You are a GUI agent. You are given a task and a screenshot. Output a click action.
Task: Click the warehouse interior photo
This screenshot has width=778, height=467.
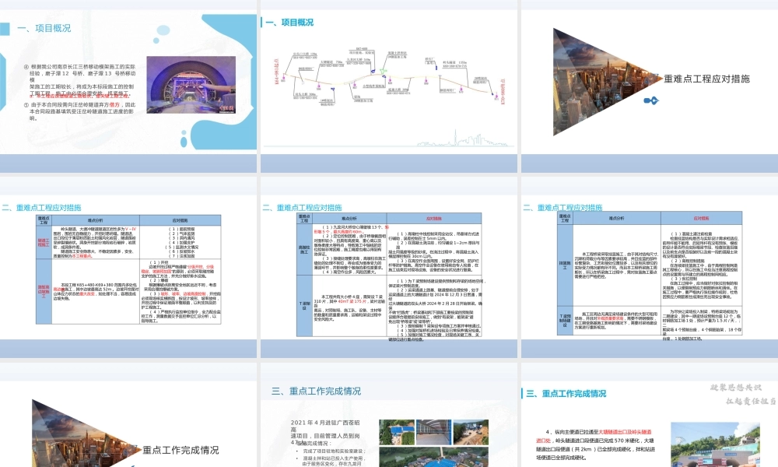click(433, 432)
